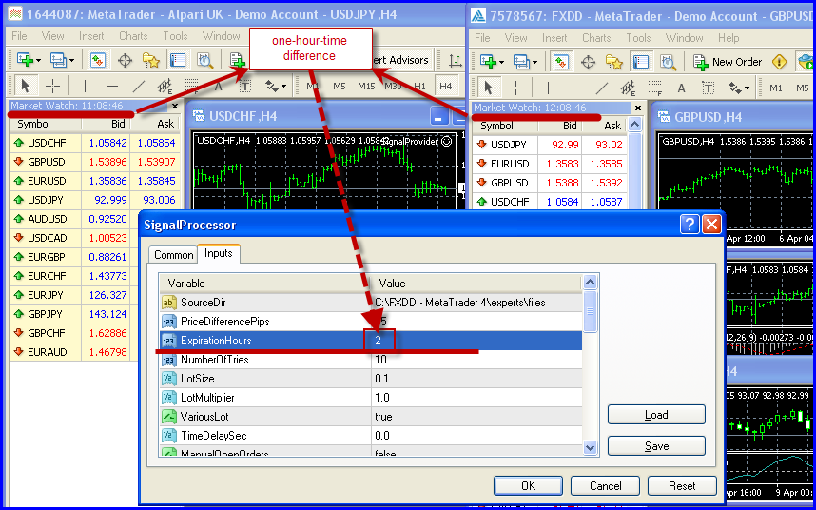Viewport: 816px width, 510px height.
Task: Switch to M15 timeframe in Alpari window
Action: pos(366,86)
